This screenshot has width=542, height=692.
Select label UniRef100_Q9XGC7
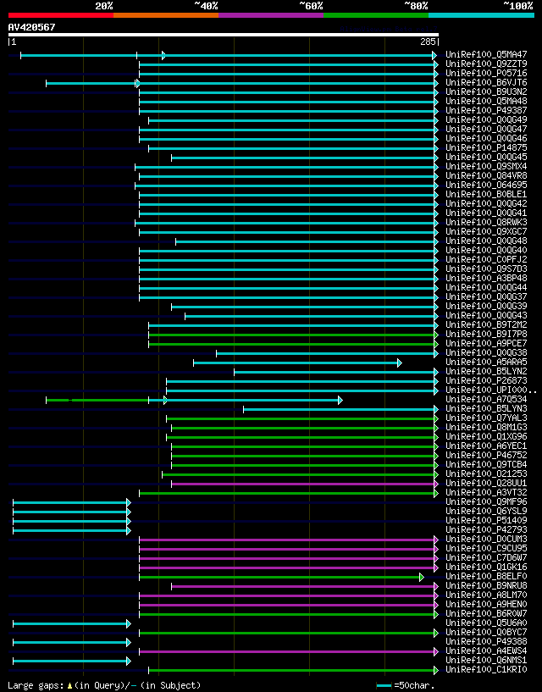pyautogui.click(x=486, y=232)
